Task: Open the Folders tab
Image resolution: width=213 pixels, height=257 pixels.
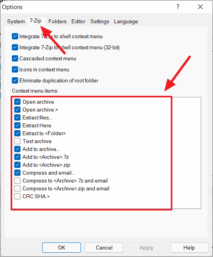Action: click(57, 21)
